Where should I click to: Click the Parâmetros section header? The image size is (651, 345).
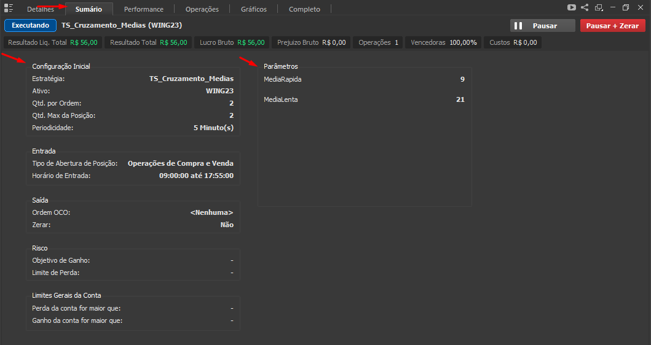(281, 66)
